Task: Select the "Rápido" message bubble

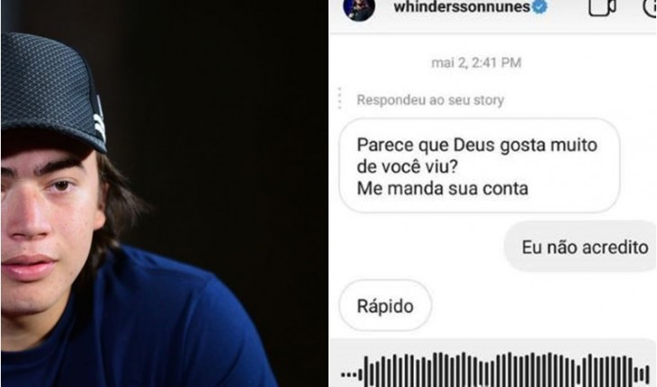Action: click(385, 306)
